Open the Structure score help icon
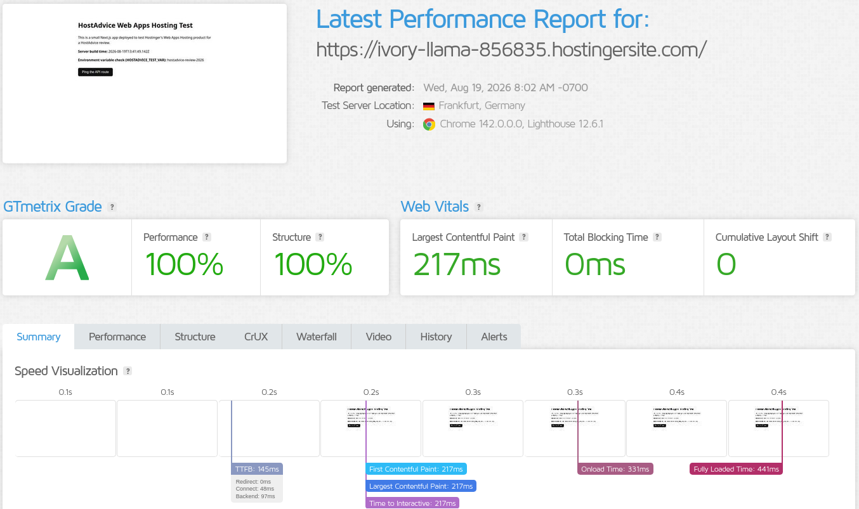This screenshot has width=859, height=509. coord(320,237)
